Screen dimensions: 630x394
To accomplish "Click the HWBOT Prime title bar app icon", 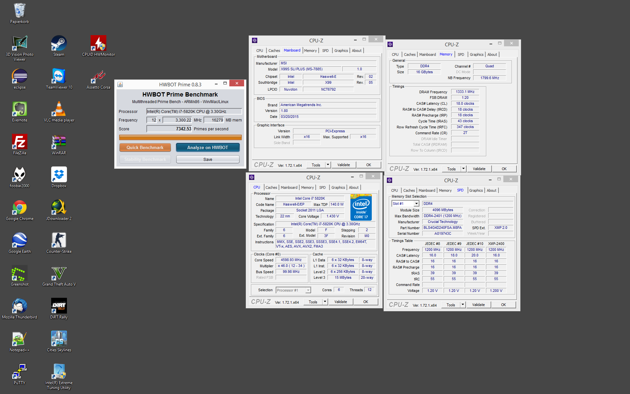I will (120, 84).
